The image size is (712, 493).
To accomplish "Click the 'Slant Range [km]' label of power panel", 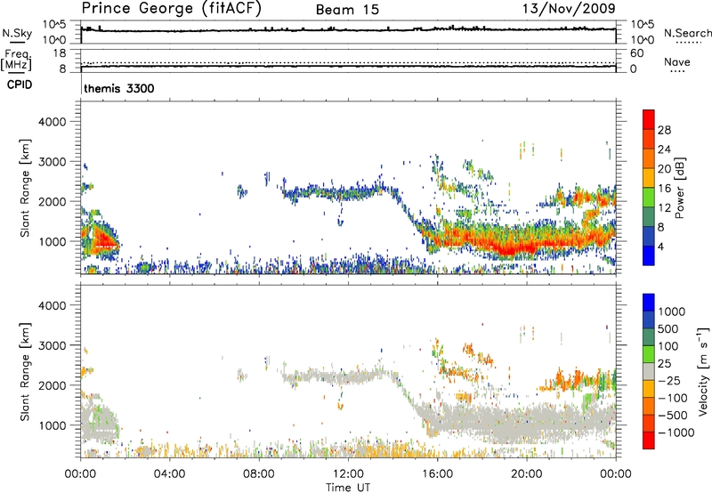I will pos(25,189).
